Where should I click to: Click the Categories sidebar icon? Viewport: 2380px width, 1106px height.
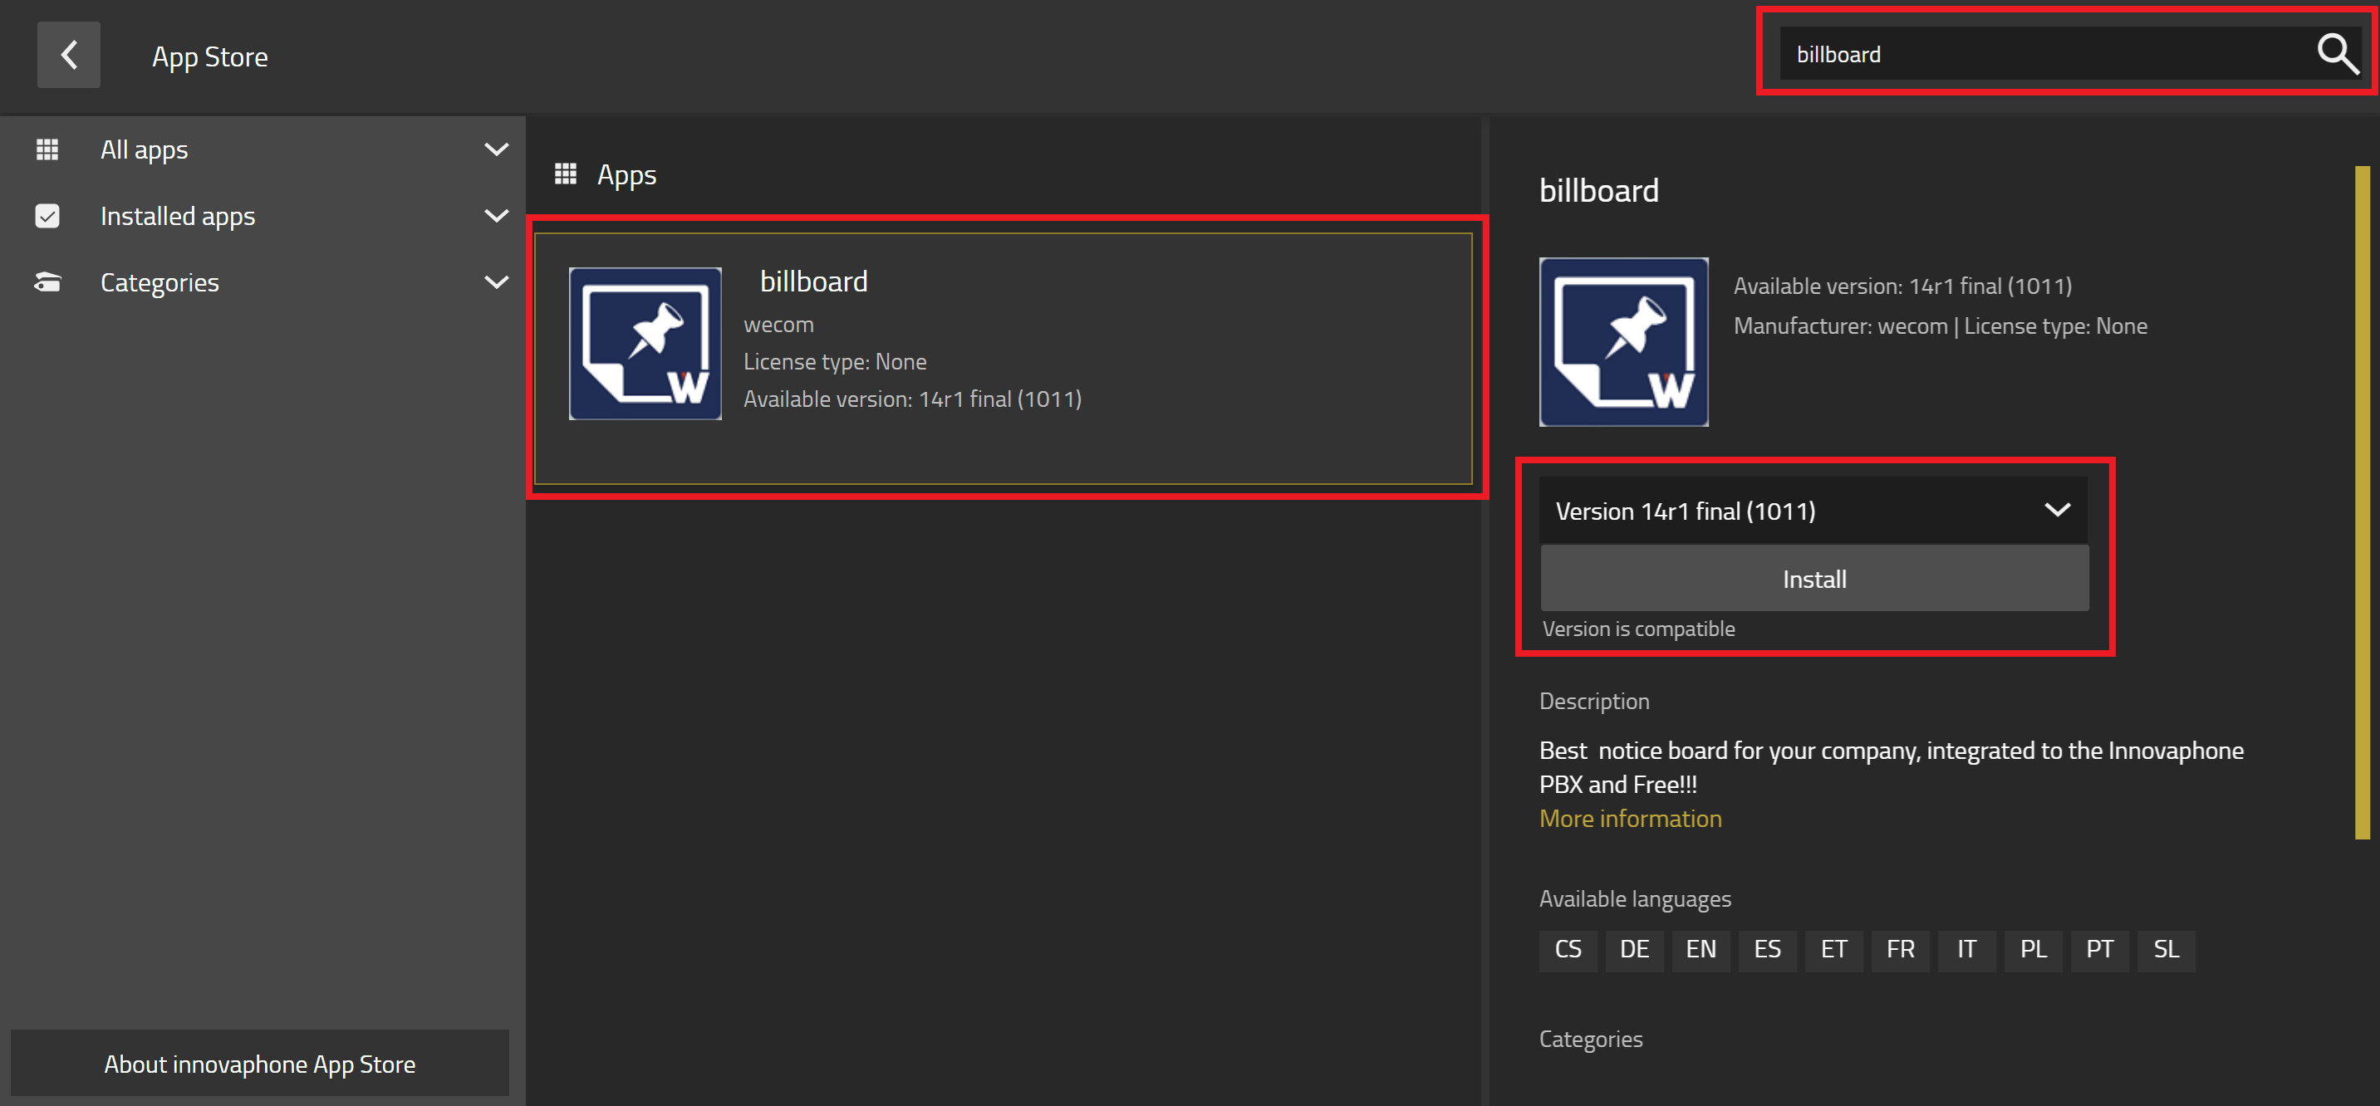point(47,282)
